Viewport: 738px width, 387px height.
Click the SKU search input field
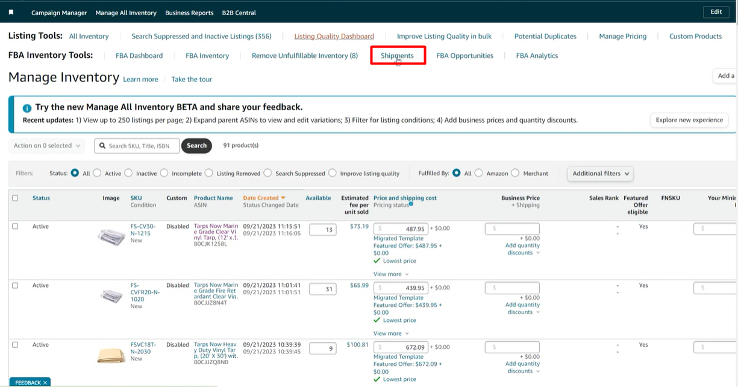point(137,146)
